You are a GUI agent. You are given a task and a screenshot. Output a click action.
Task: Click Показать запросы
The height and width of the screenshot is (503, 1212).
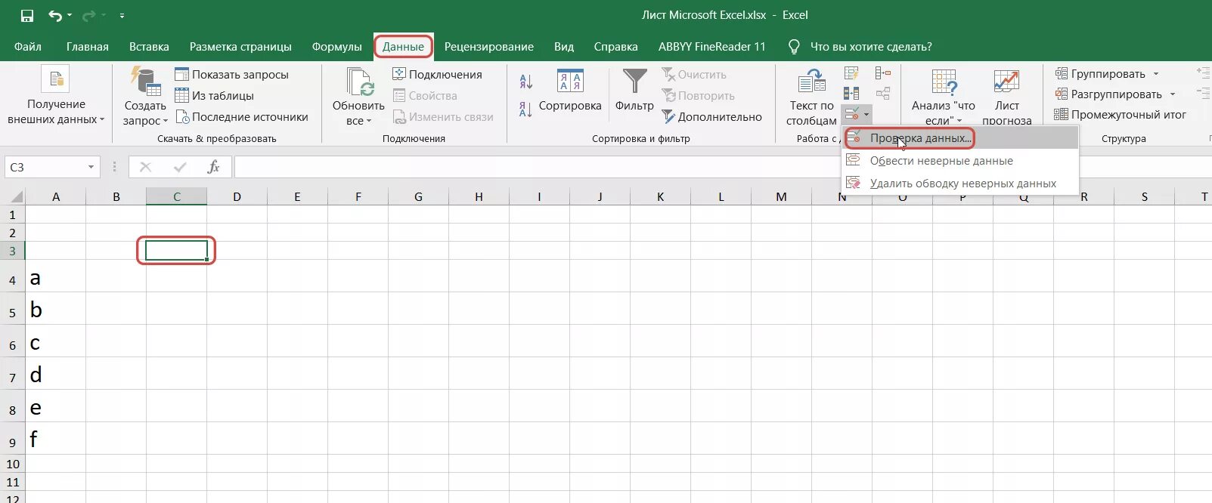(232, 75)
